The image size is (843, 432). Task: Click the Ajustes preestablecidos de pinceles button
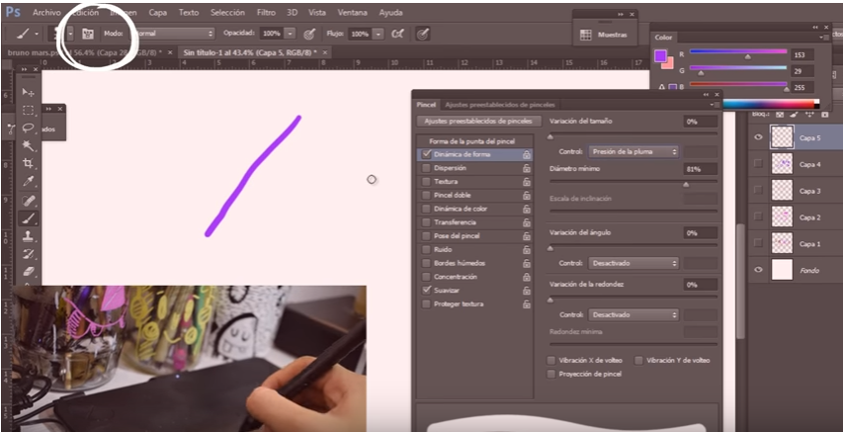point(477,121)
